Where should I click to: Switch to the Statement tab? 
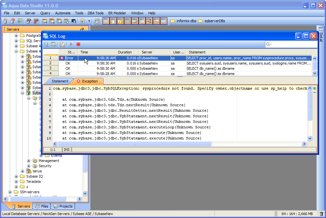60,81
